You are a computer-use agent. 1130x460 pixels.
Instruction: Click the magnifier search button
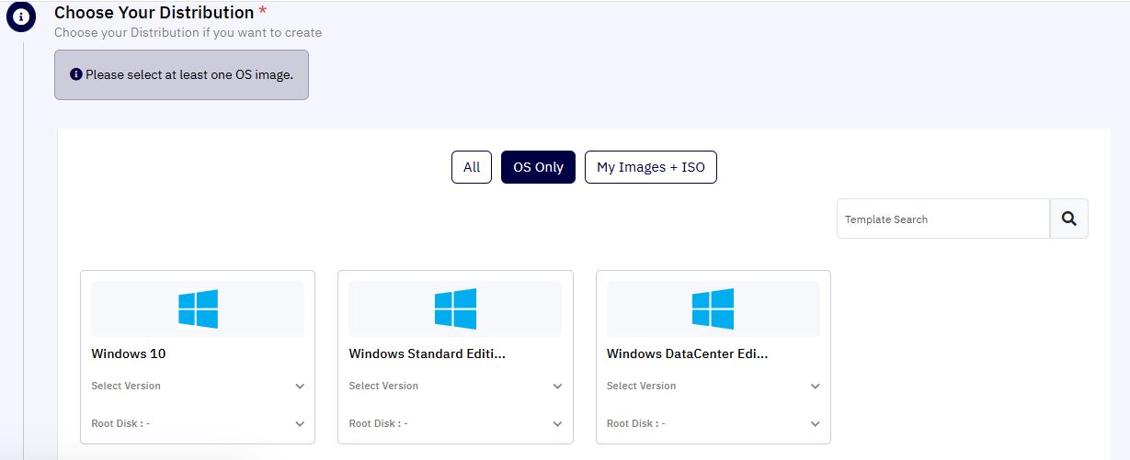pos(1068,219)
